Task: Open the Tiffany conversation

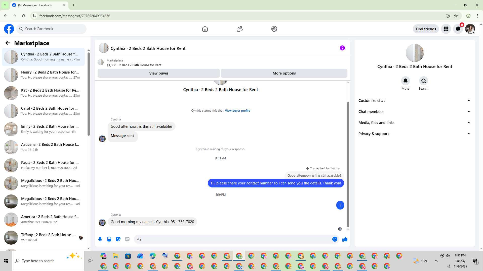Action: coord(43,238)
